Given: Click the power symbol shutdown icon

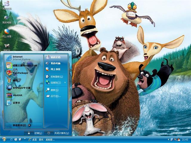Looking at the screenshot, I should coord(49,133).
